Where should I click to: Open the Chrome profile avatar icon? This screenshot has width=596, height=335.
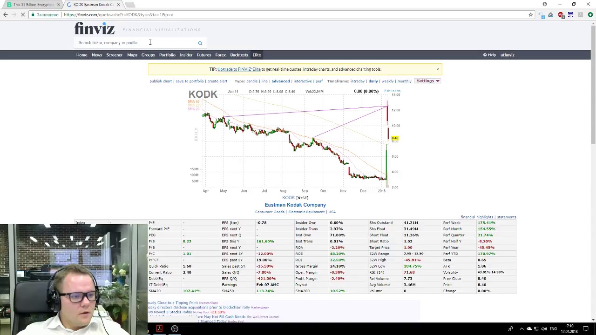click(545, 4)
